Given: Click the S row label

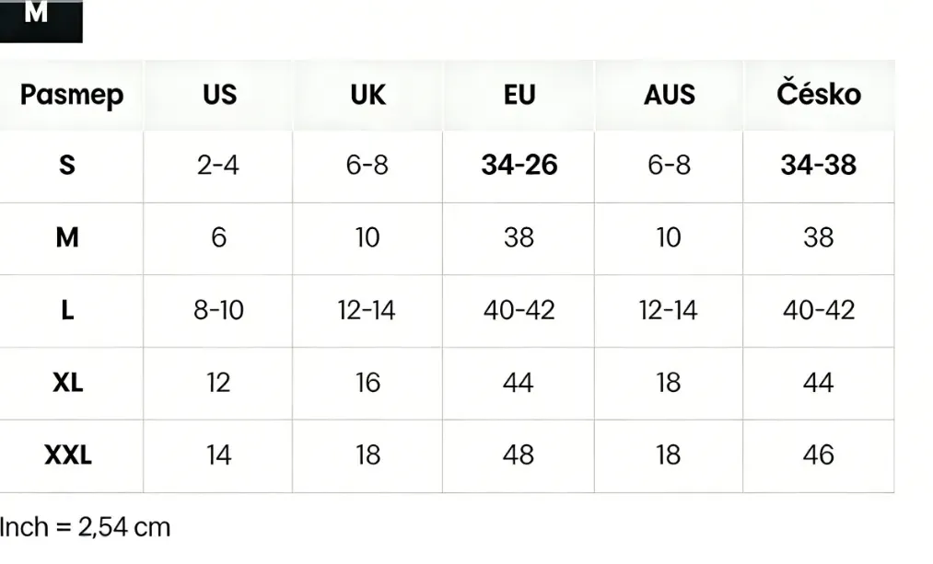Looking at the screenshot, I should 67,166.
